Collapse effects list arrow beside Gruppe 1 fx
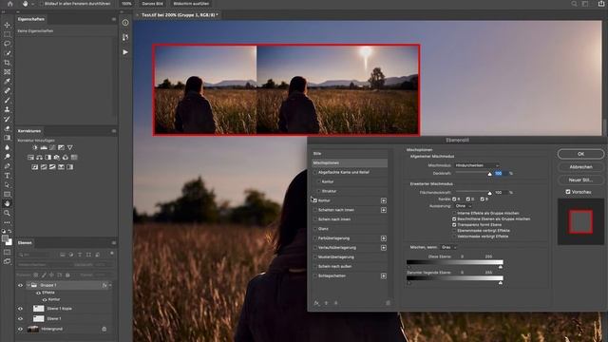 click(x=110, y=285)
